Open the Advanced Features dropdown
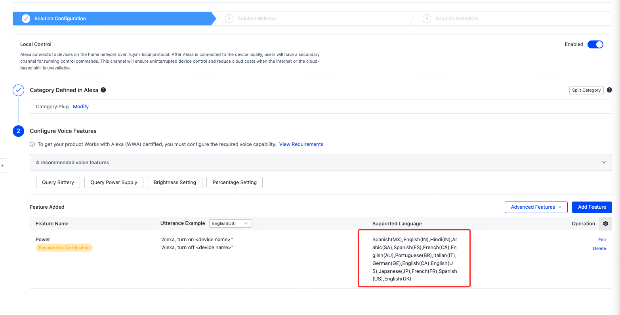The image size is (620, 315). coord(536,207)
